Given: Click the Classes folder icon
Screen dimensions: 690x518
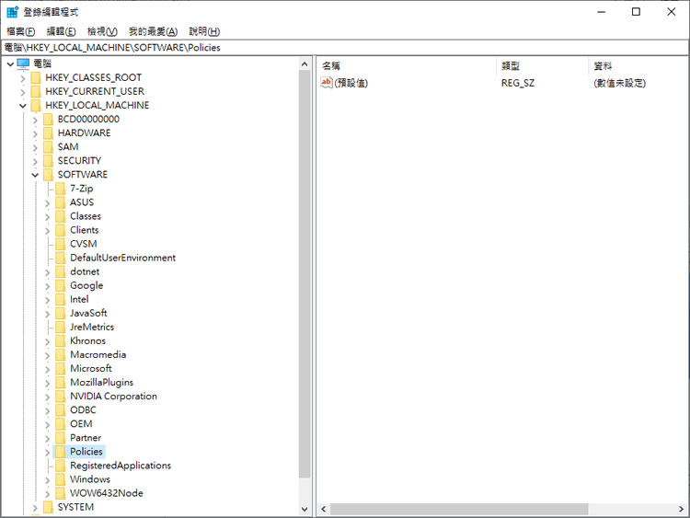Looking at the screenshot, I should click(61, 216).
